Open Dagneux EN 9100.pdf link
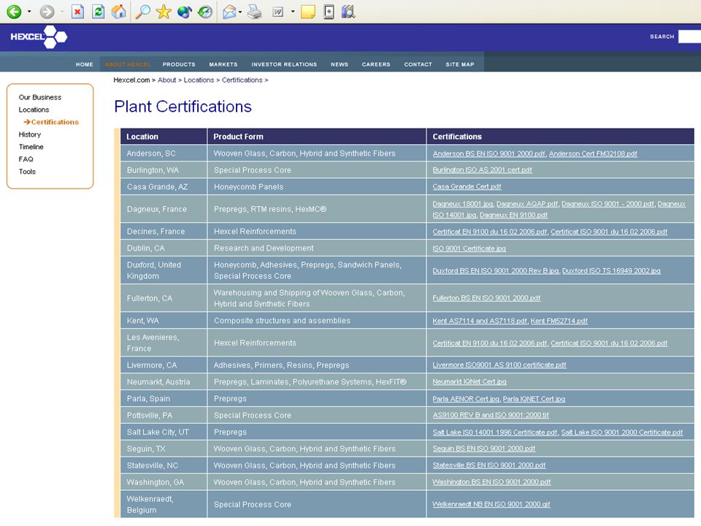The image size is (701, 526). (x=513, y=215)
